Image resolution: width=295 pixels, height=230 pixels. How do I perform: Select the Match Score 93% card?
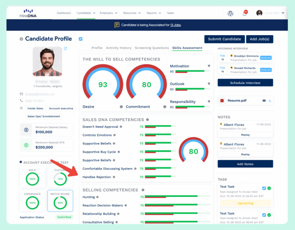click(60, 201)
